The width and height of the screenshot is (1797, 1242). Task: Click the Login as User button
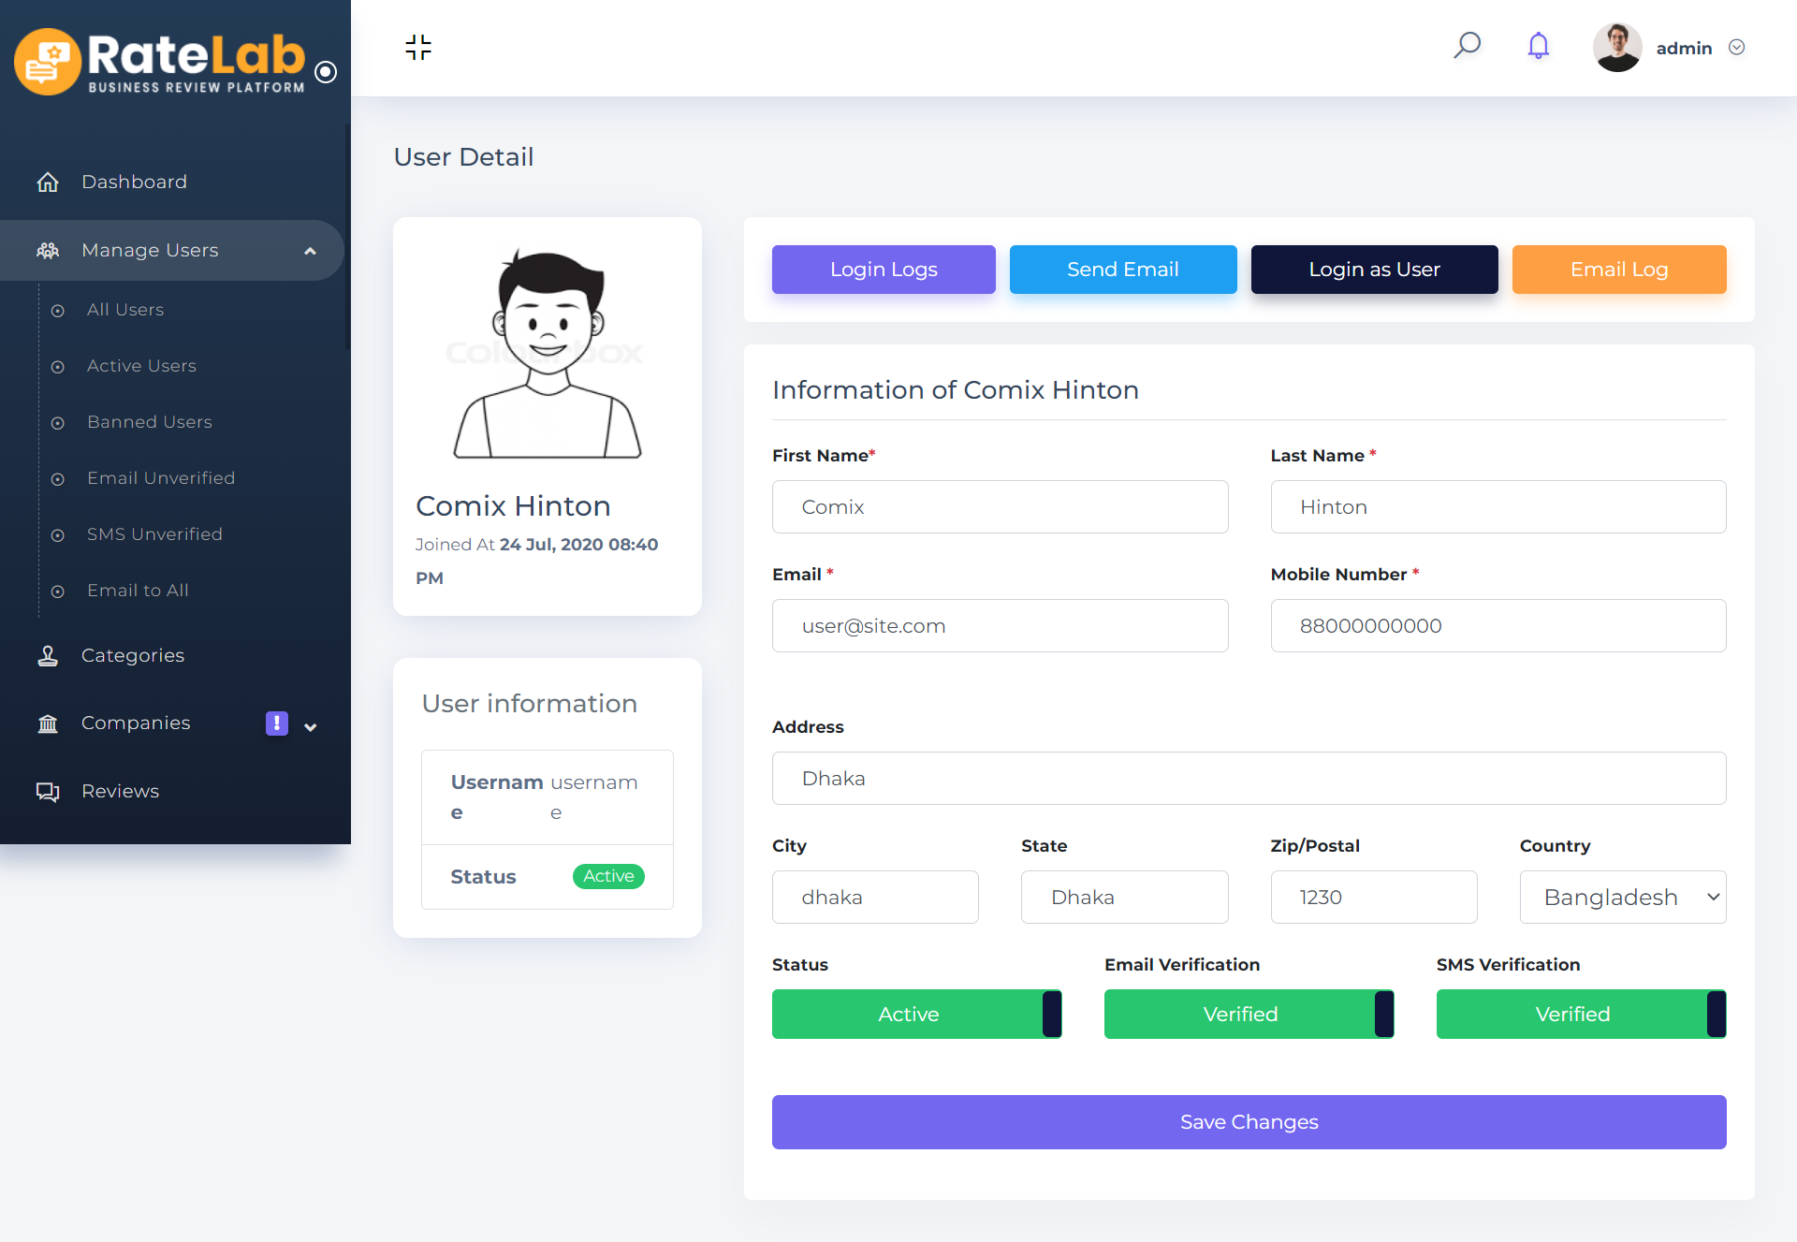point(1374,270)
